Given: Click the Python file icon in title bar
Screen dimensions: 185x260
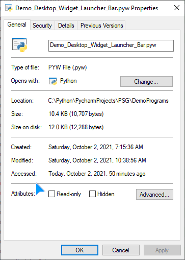Looking at the screenshot, I should point(9,8).
